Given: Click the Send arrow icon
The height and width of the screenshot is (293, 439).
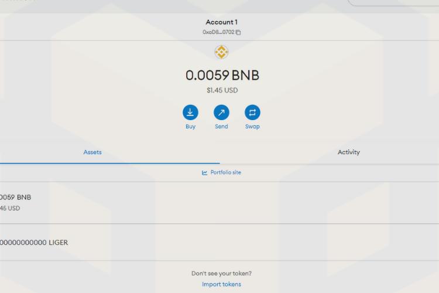Looking at the screenshot, I should click(221, 113).
